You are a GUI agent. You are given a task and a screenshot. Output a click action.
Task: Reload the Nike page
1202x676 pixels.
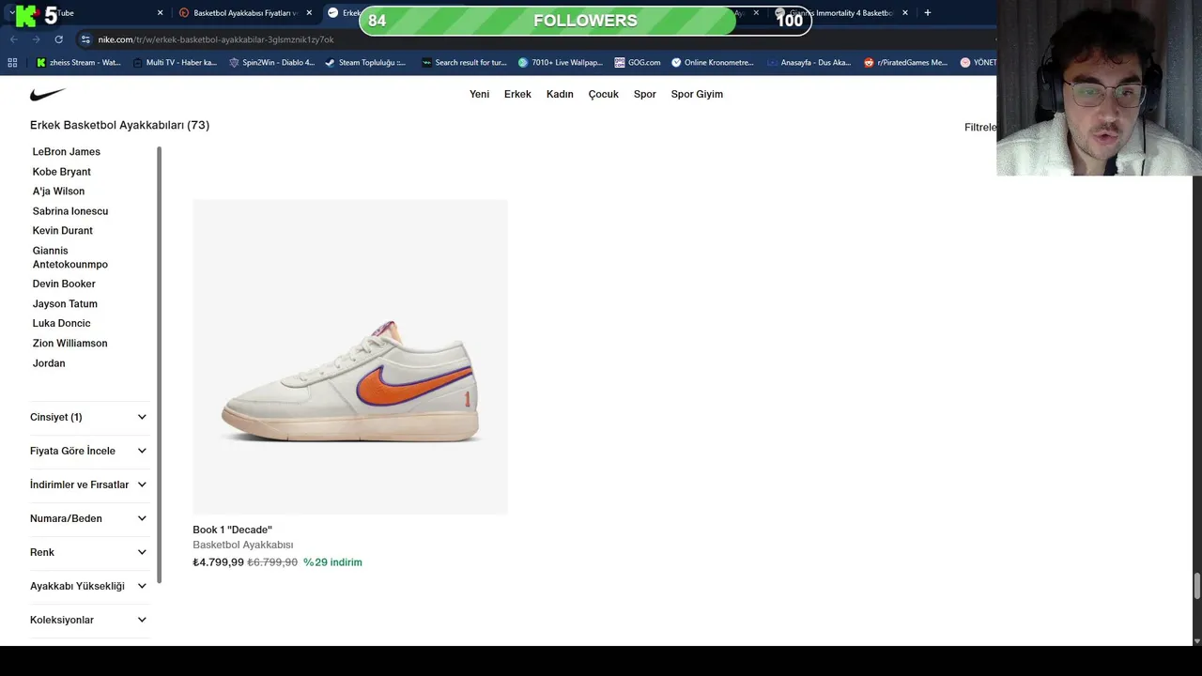pyautogui.click(x=58, y=39)
